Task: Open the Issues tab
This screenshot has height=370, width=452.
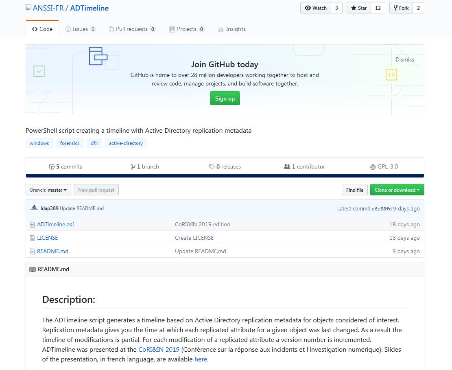Action: pyautogui.click(x=81, y=29)
